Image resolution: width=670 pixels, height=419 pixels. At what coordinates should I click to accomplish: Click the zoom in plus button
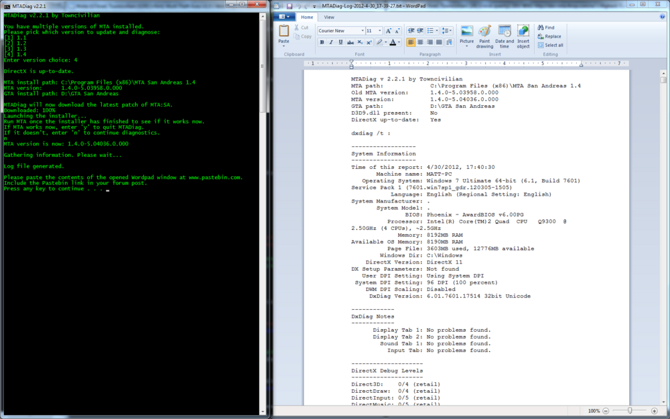[654, 410]
